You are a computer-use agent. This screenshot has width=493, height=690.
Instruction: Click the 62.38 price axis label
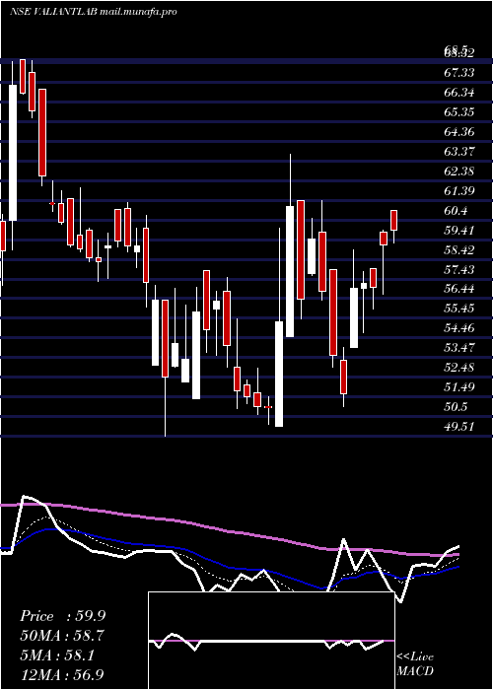coord(459,171)
